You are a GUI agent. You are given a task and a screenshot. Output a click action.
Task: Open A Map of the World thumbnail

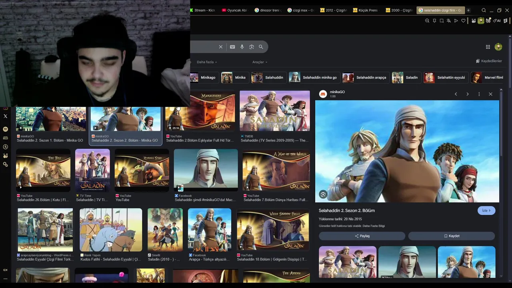pyautogui.click(x=276, y=170)
